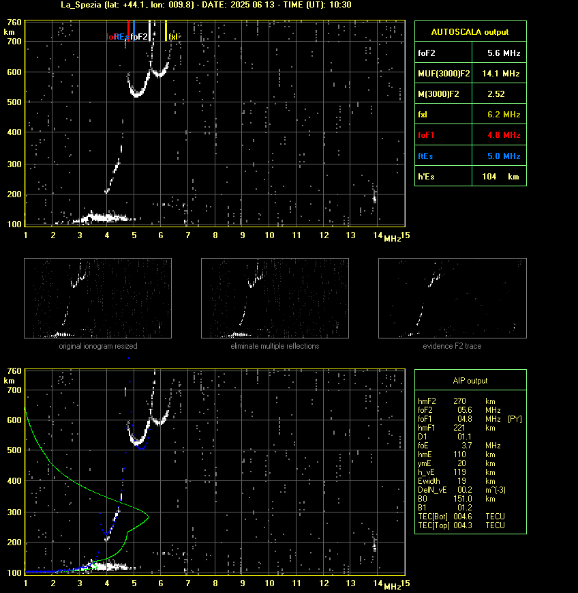Click the white 'foF2' label on top ionogram
The width and height of the screenshot is (578, 593).
pos(139,37)
